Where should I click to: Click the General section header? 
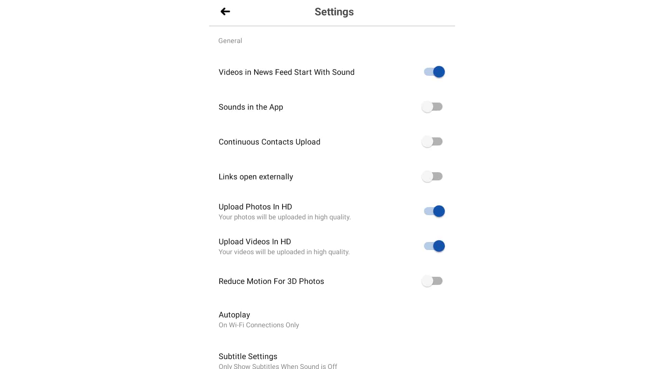[230, 41]
